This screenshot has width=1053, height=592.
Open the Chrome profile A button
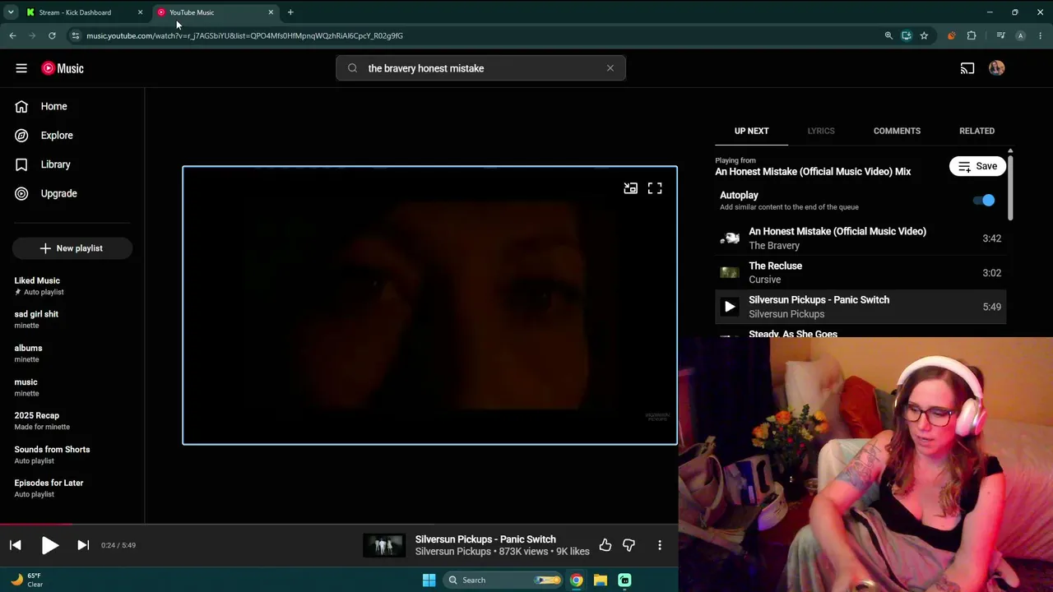coord(1021,35)
